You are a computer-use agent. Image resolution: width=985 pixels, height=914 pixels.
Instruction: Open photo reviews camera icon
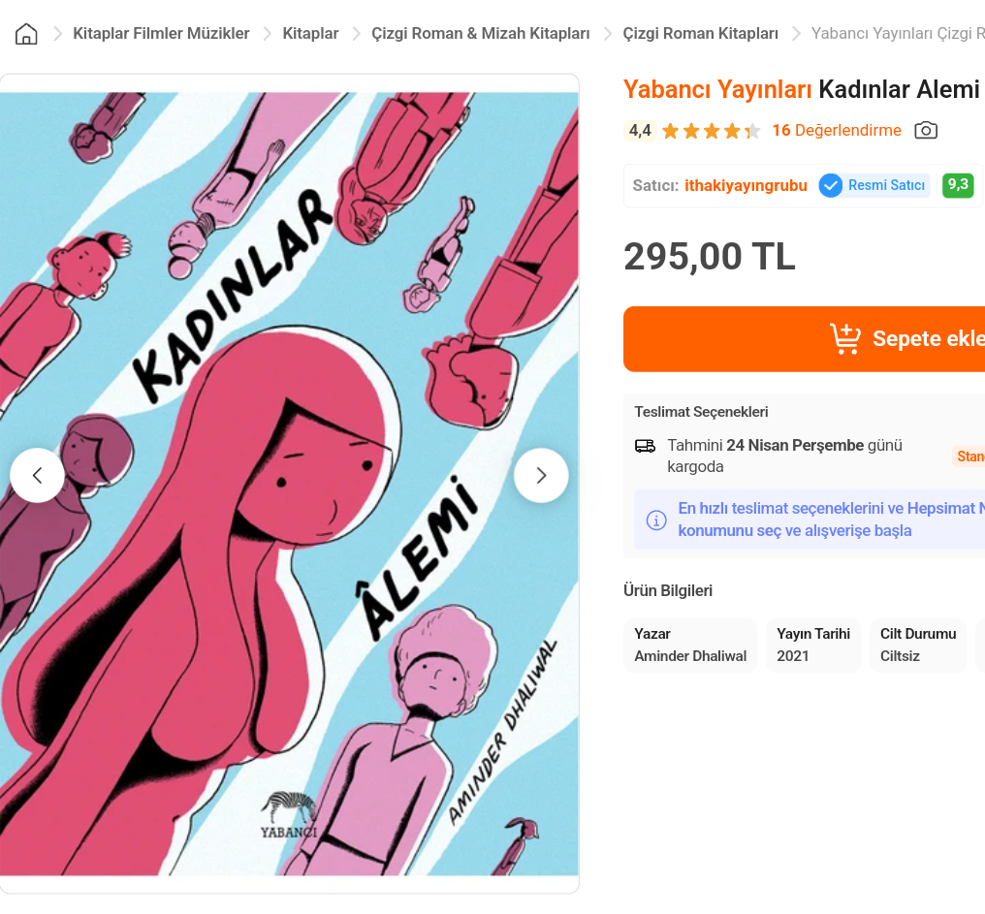click(x=925, y=131)
